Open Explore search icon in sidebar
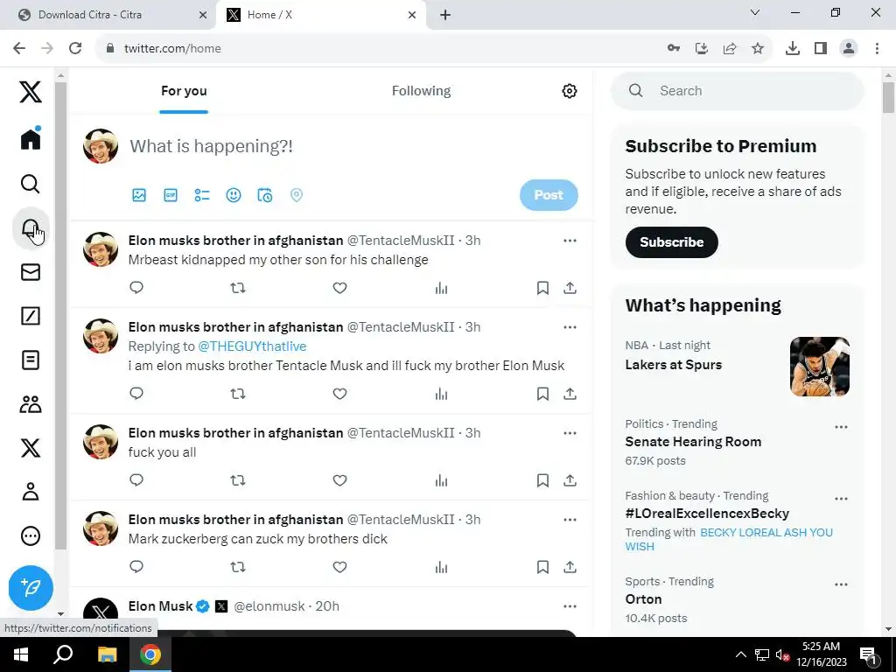 pos(31,184)
